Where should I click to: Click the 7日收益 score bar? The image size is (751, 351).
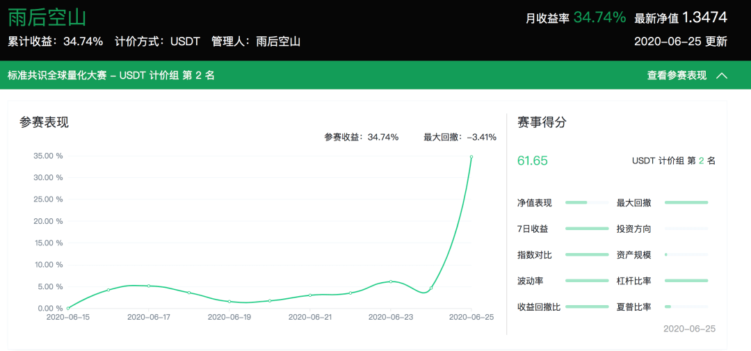tap(587, 229)
